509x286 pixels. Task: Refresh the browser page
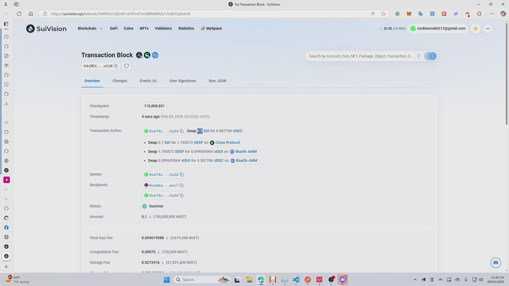(x=19, y=14)
